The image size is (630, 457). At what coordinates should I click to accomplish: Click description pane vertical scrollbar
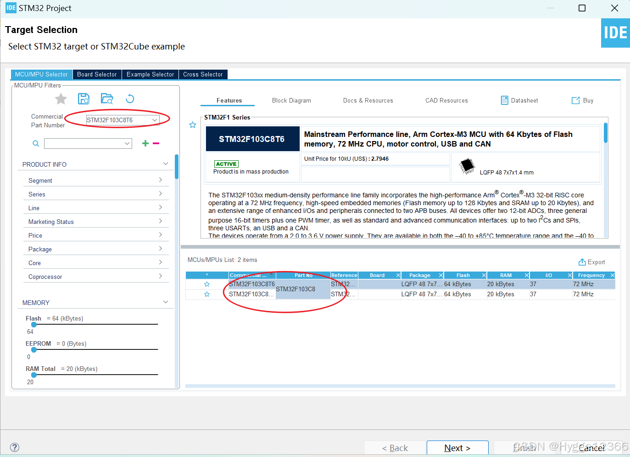(606, 133)
